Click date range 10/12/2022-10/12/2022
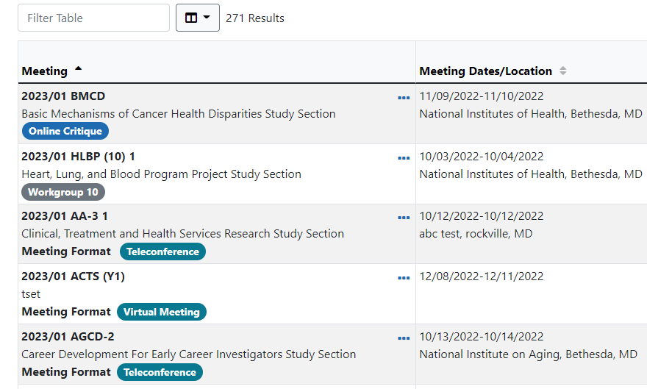The image size is (647, 389). (481, 216)
